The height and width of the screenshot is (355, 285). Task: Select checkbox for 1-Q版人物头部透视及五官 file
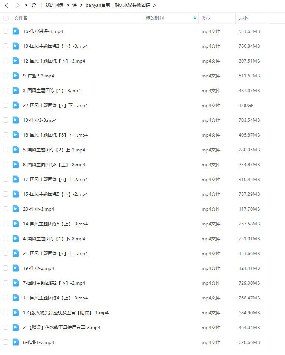point(6,312)
